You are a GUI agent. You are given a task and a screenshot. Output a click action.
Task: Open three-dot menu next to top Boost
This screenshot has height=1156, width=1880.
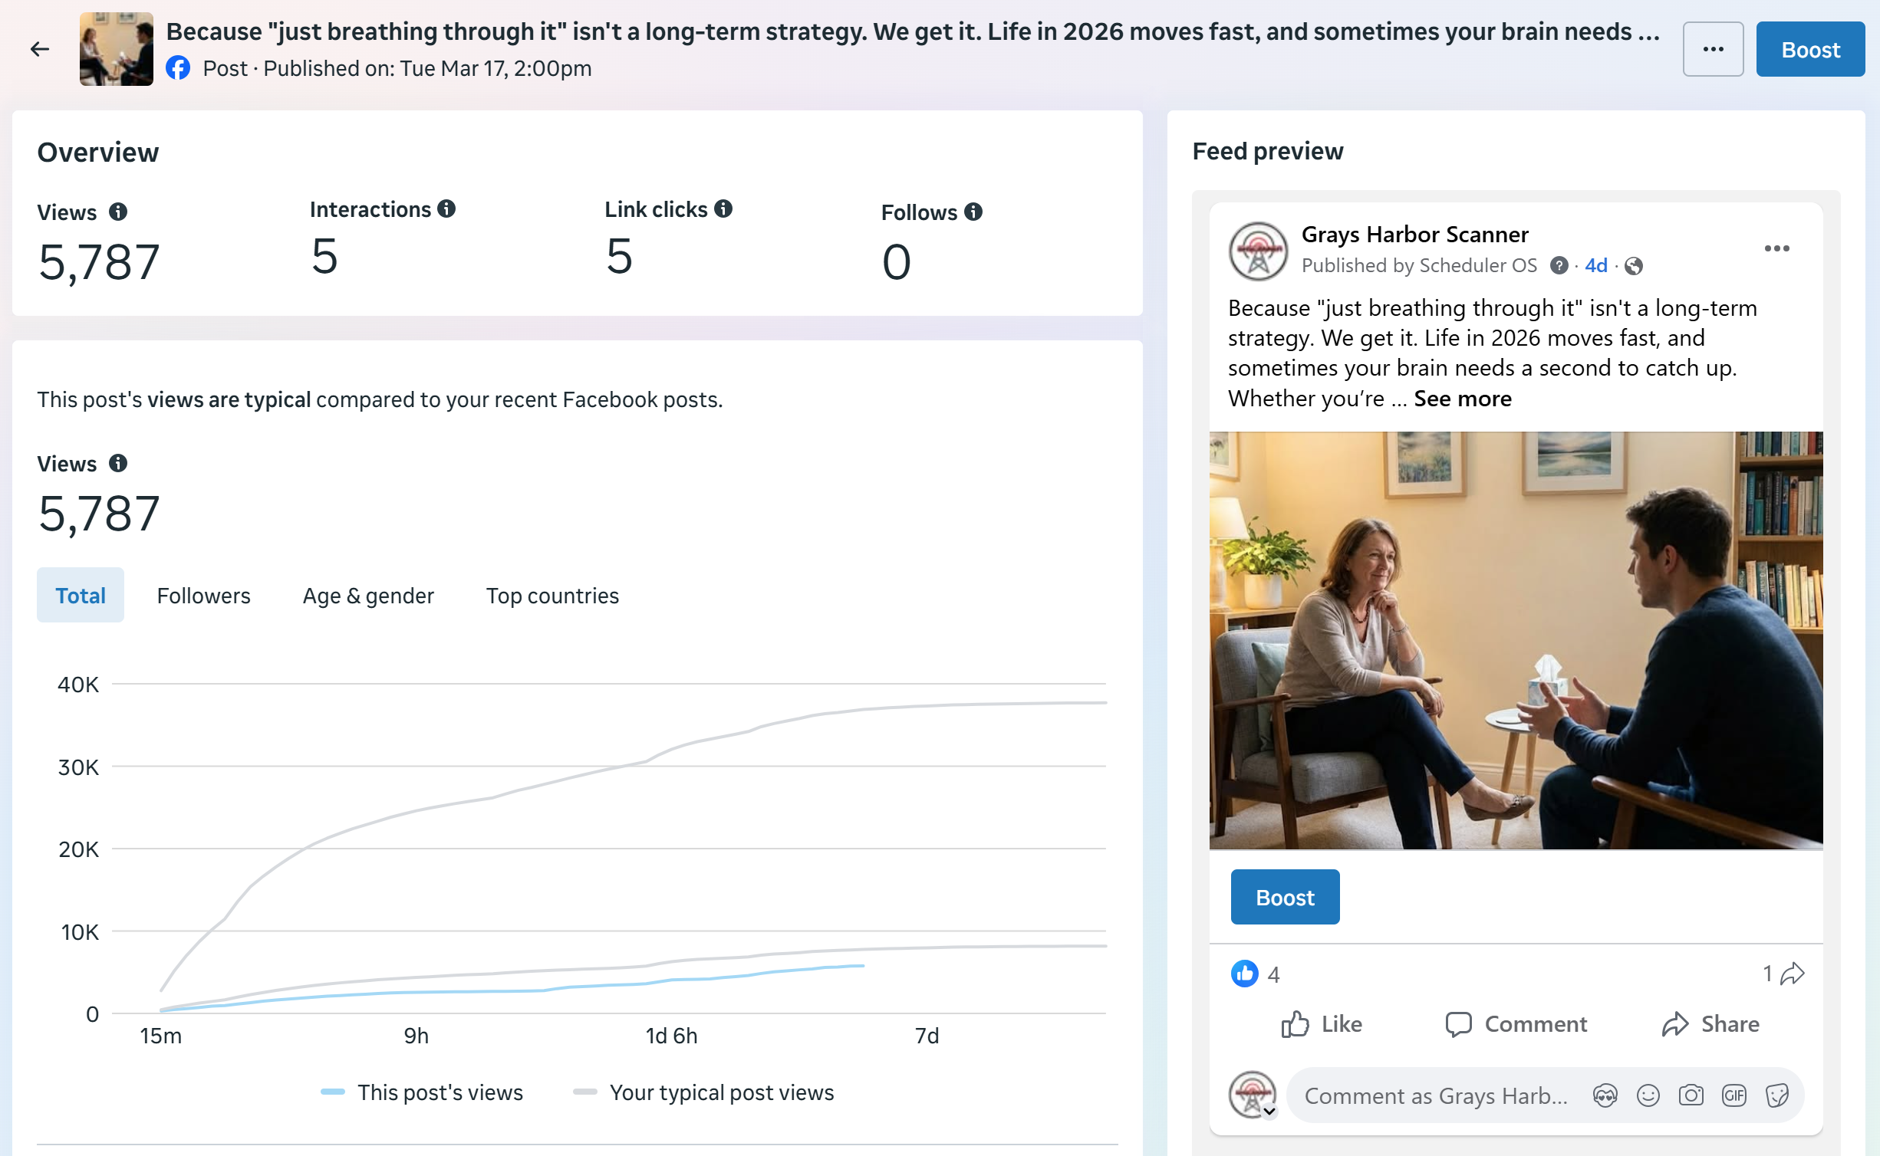click(x=1713, y=50)
